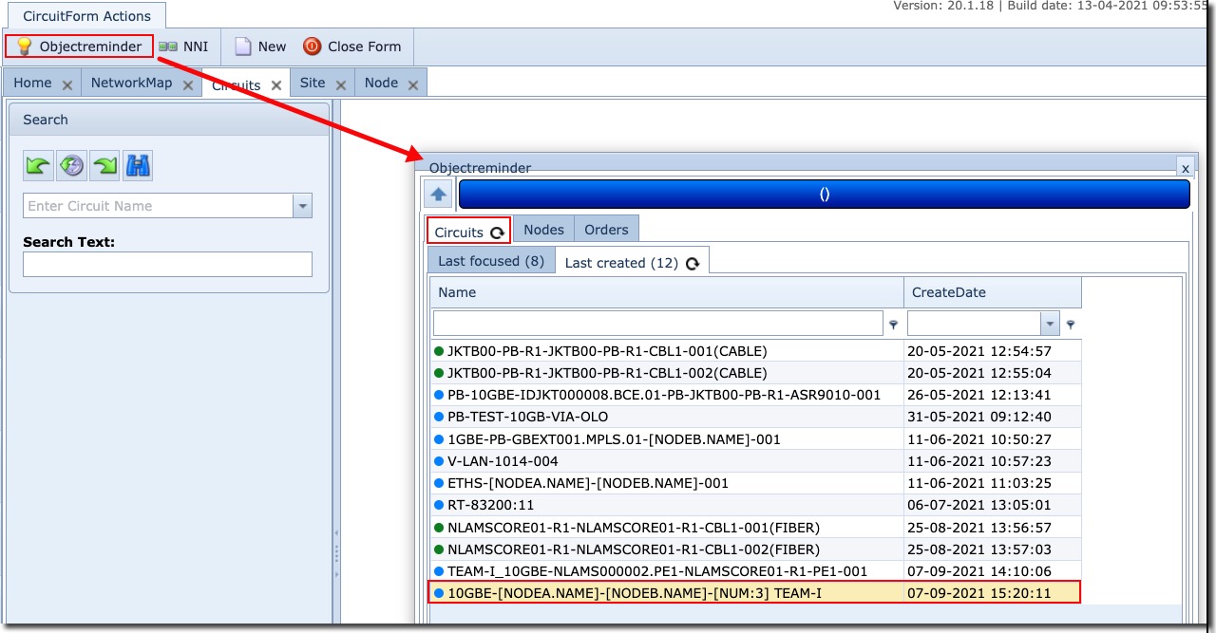Click the Close Form button
The image size is (1216, 633).
pos(352,47)
